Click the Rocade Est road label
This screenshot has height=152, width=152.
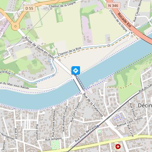click(124, 20)
